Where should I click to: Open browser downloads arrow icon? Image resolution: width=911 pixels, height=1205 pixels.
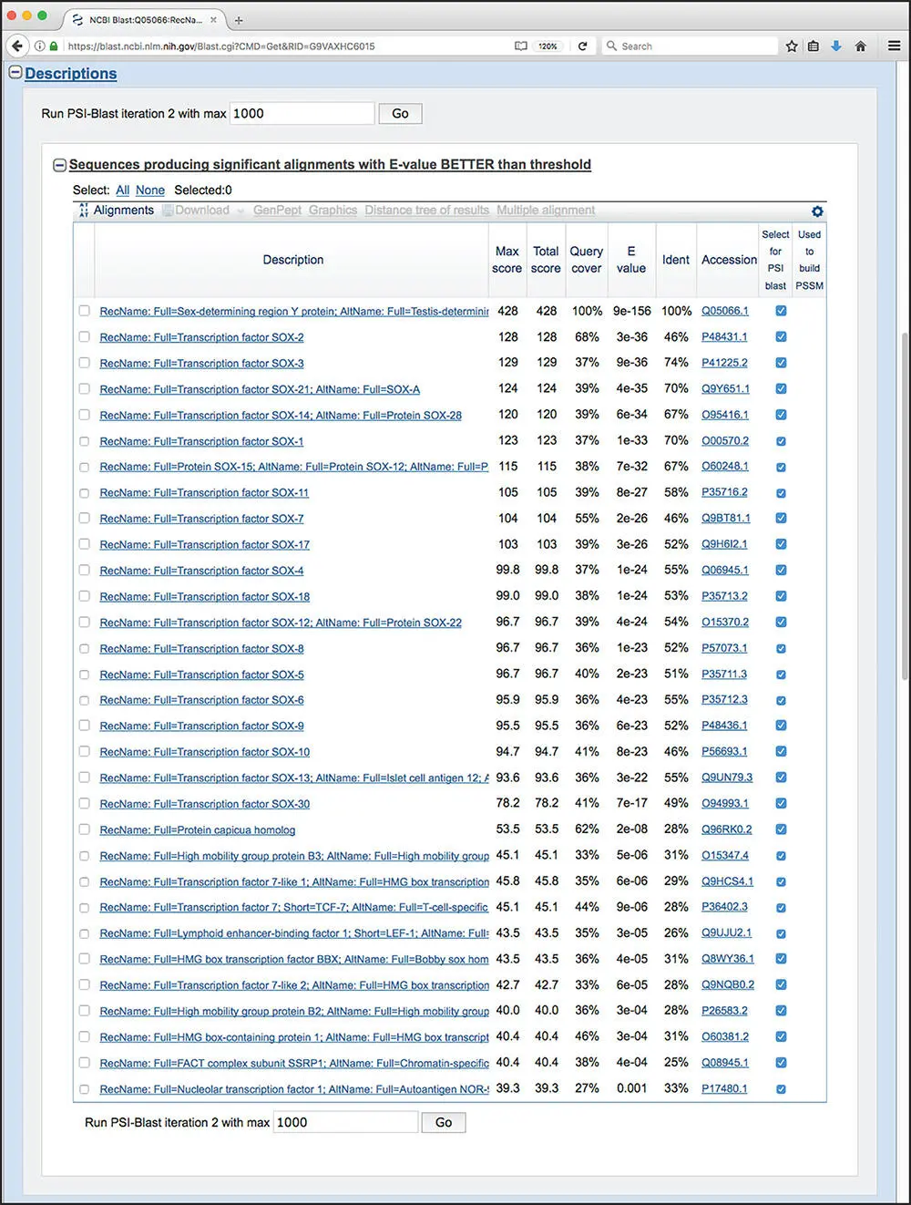coord(836,46)
